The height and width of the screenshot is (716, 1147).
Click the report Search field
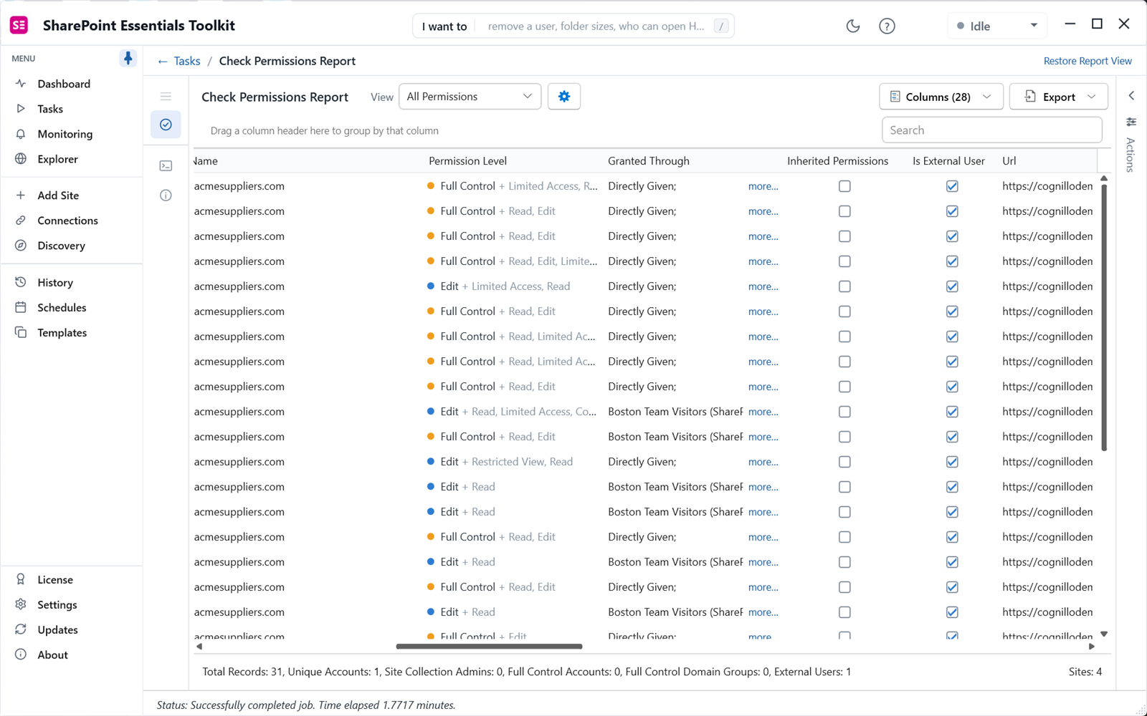click(x=992, y=130)
